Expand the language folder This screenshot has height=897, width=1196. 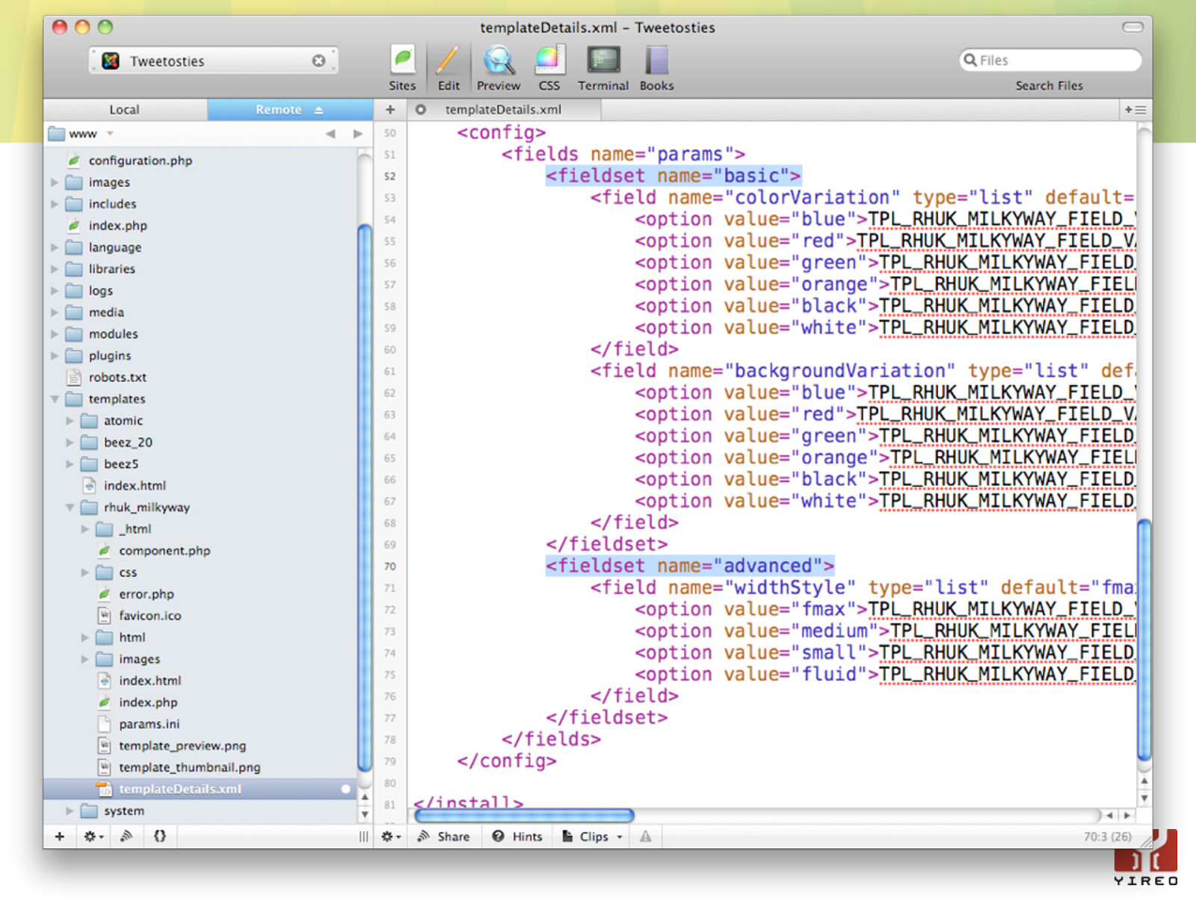(55, 247)
